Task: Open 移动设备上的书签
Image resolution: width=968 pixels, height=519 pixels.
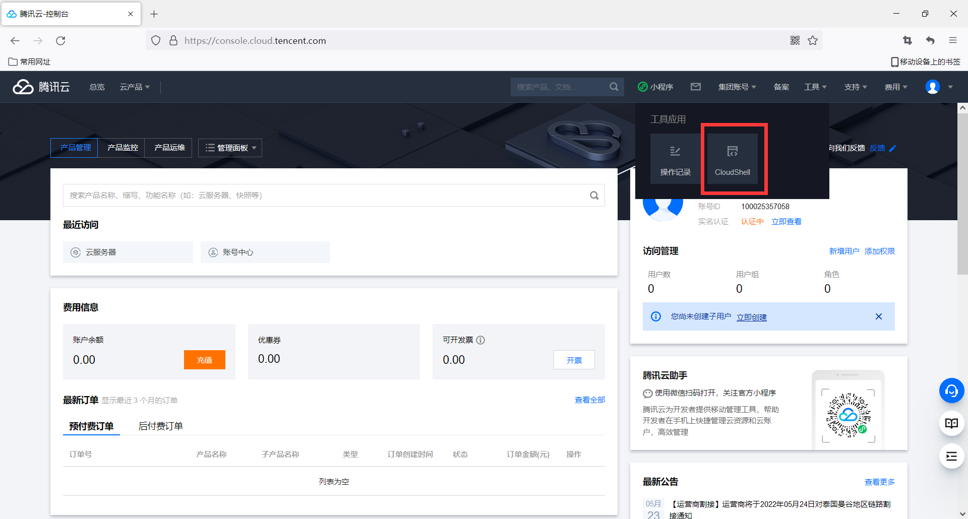Action: point(926,61)
